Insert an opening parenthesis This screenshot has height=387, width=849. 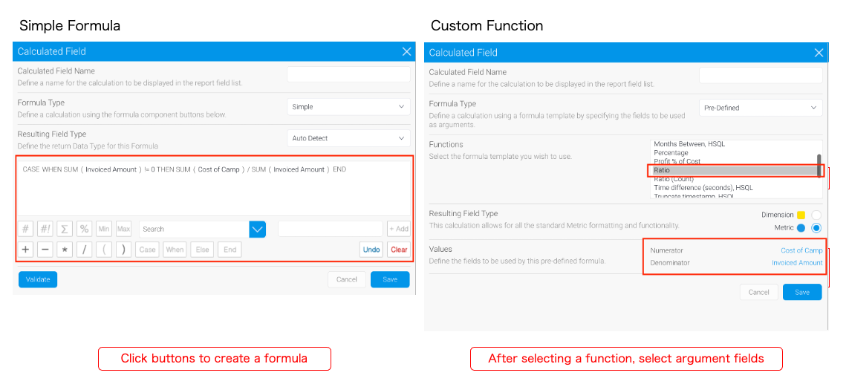[104, 250]
